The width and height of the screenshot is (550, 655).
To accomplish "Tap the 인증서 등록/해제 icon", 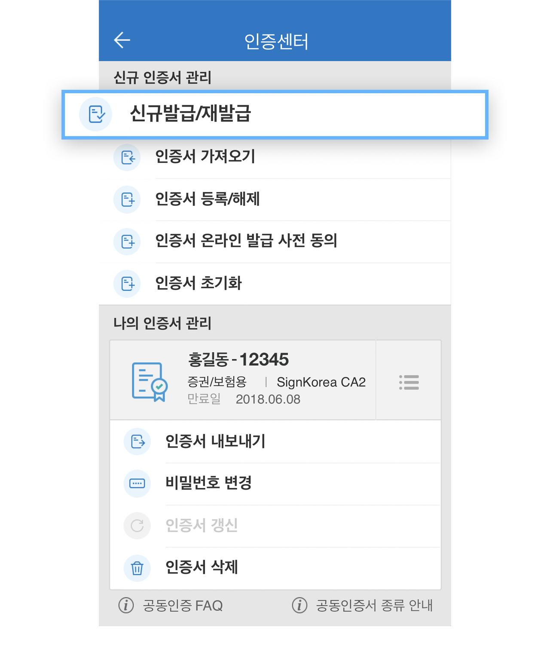I will click(x=127, y=200).
